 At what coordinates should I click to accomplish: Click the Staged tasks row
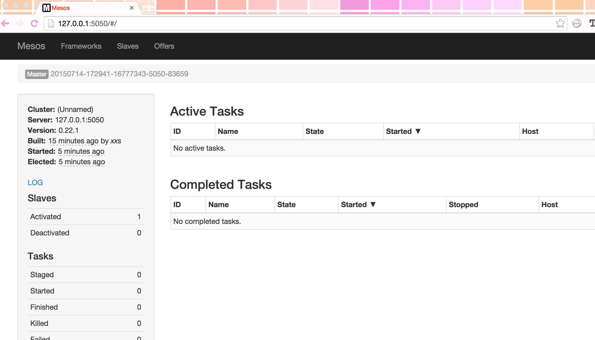(x=86, y=275)
